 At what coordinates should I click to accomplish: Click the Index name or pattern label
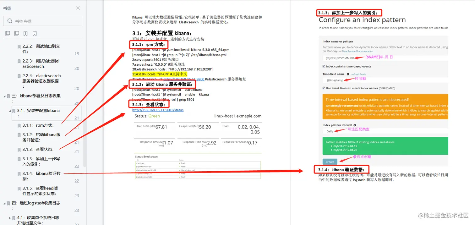[338, 41]
